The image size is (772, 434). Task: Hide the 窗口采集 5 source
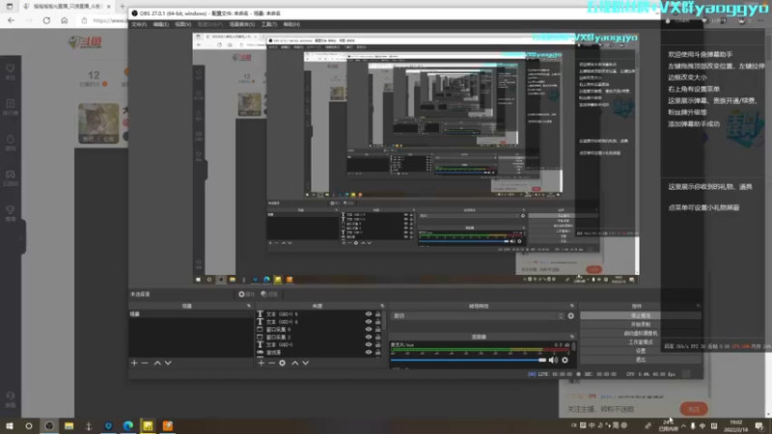[x=369, y=330]
